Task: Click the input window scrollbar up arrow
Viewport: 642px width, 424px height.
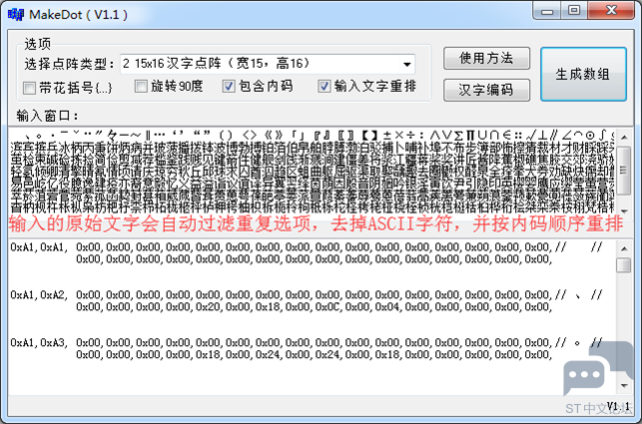Action: [x=624, y=137]
